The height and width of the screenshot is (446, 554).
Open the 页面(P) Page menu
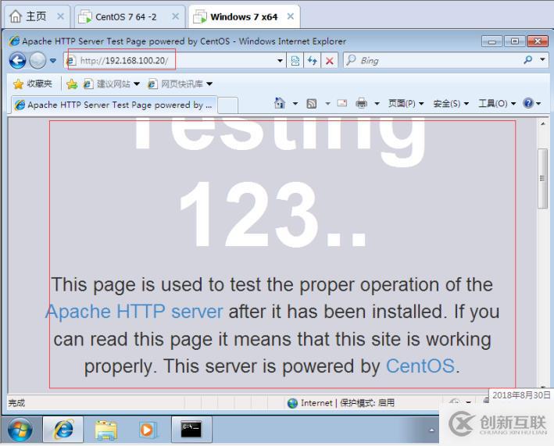coord(406,103)
